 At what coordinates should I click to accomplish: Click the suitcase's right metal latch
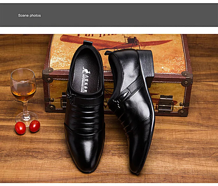166,102
